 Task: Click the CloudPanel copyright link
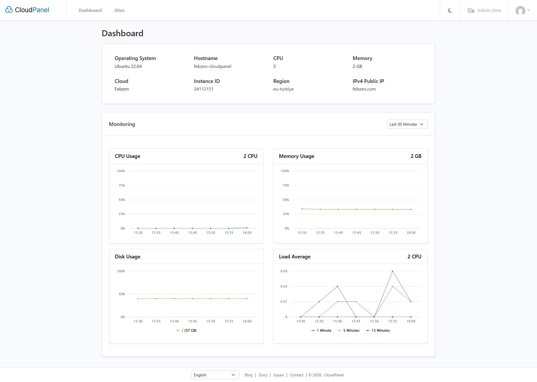point(334,375)
